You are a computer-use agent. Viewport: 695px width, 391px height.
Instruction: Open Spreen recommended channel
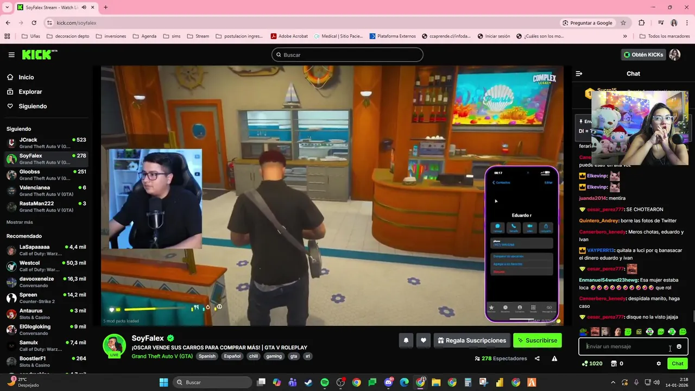click(x=46, y=298)
